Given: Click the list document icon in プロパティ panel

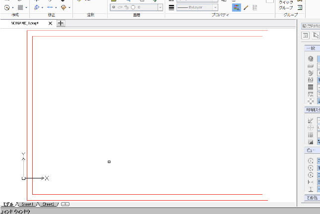Looking at the screenshot, I should (x=255, y=8).
